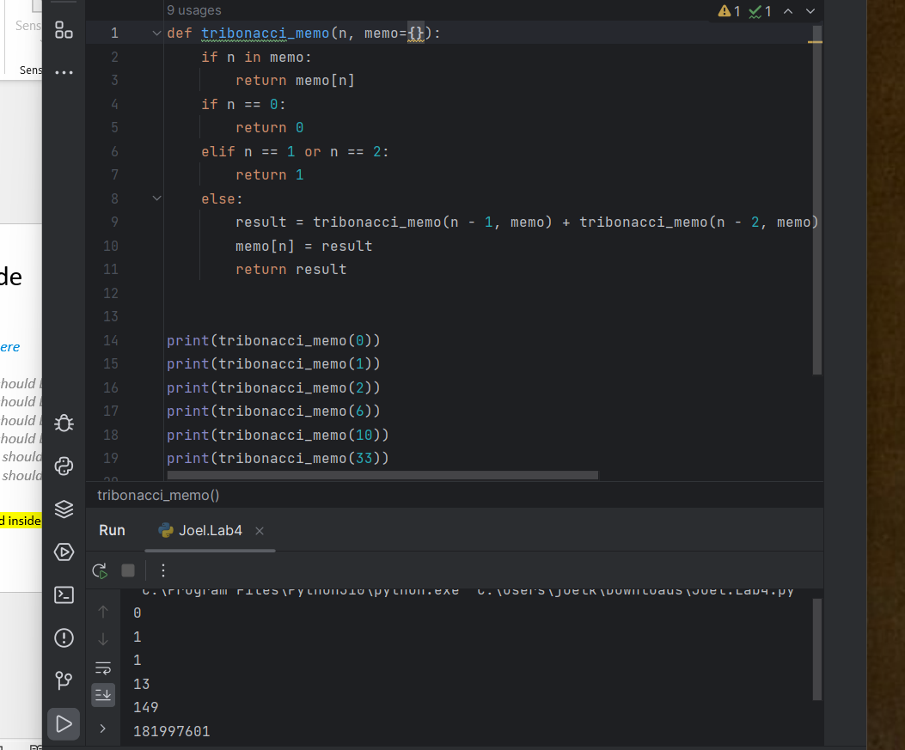This screenshot has width=905, height=750.
Task: Click the yellow warning stripe marker
Action: [x=815, y=42]
